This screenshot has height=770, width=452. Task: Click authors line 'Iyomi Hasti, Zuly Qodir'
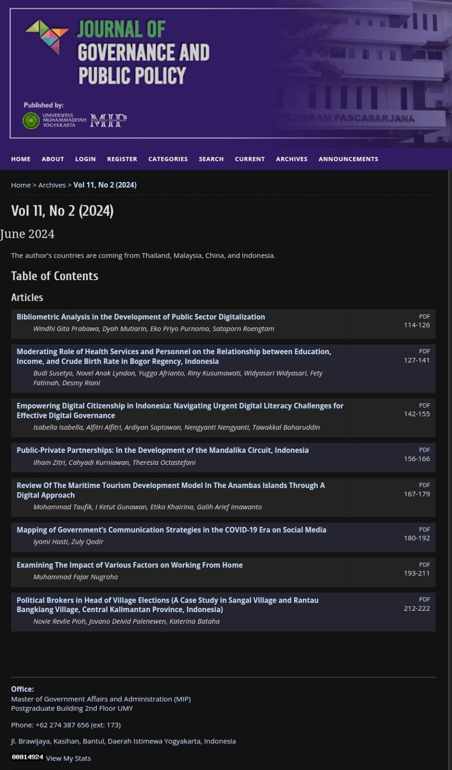click(68, 542)
